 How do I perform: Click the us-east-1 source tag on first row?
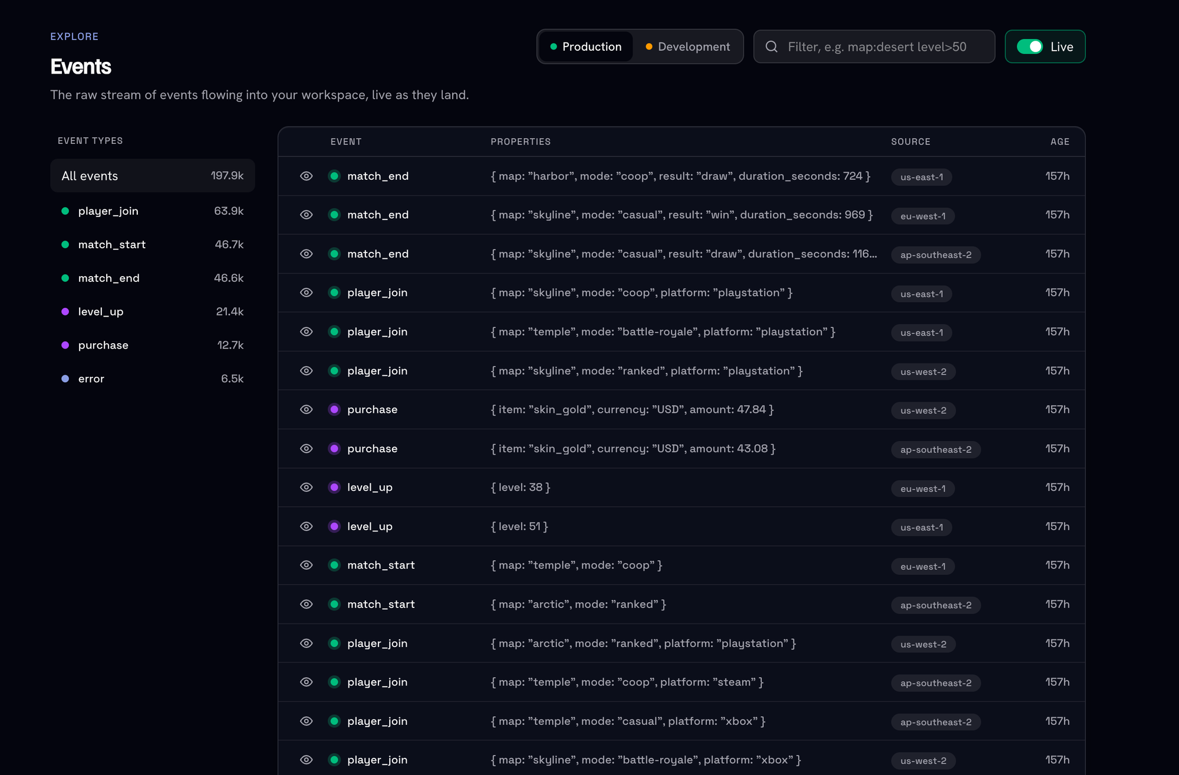pyautogui.click(x=921, y=177)
